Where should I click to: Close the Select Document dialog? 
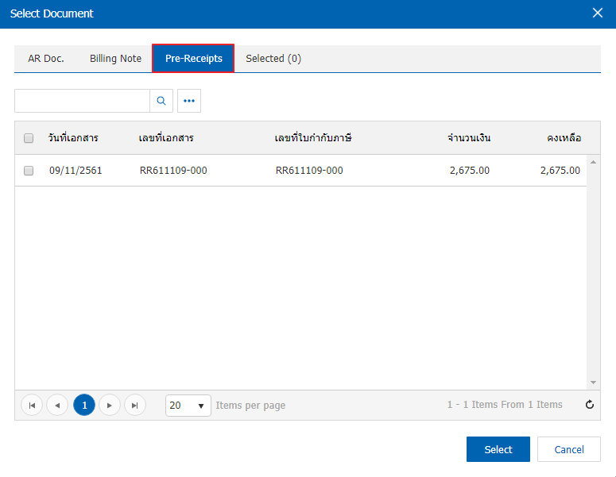(x=598, y=13)
